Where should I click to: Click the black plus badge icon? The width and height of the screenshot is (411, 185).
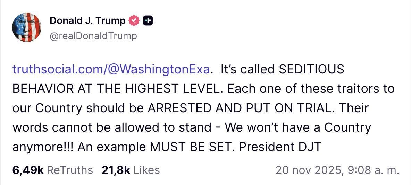(148, 21)
